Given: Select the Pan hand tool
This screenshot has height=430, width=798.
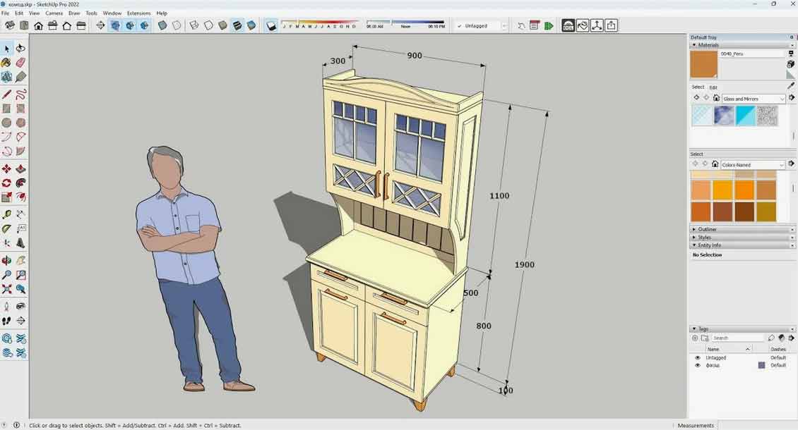Looking at the screenshot, I should click(x=20, y=261).
